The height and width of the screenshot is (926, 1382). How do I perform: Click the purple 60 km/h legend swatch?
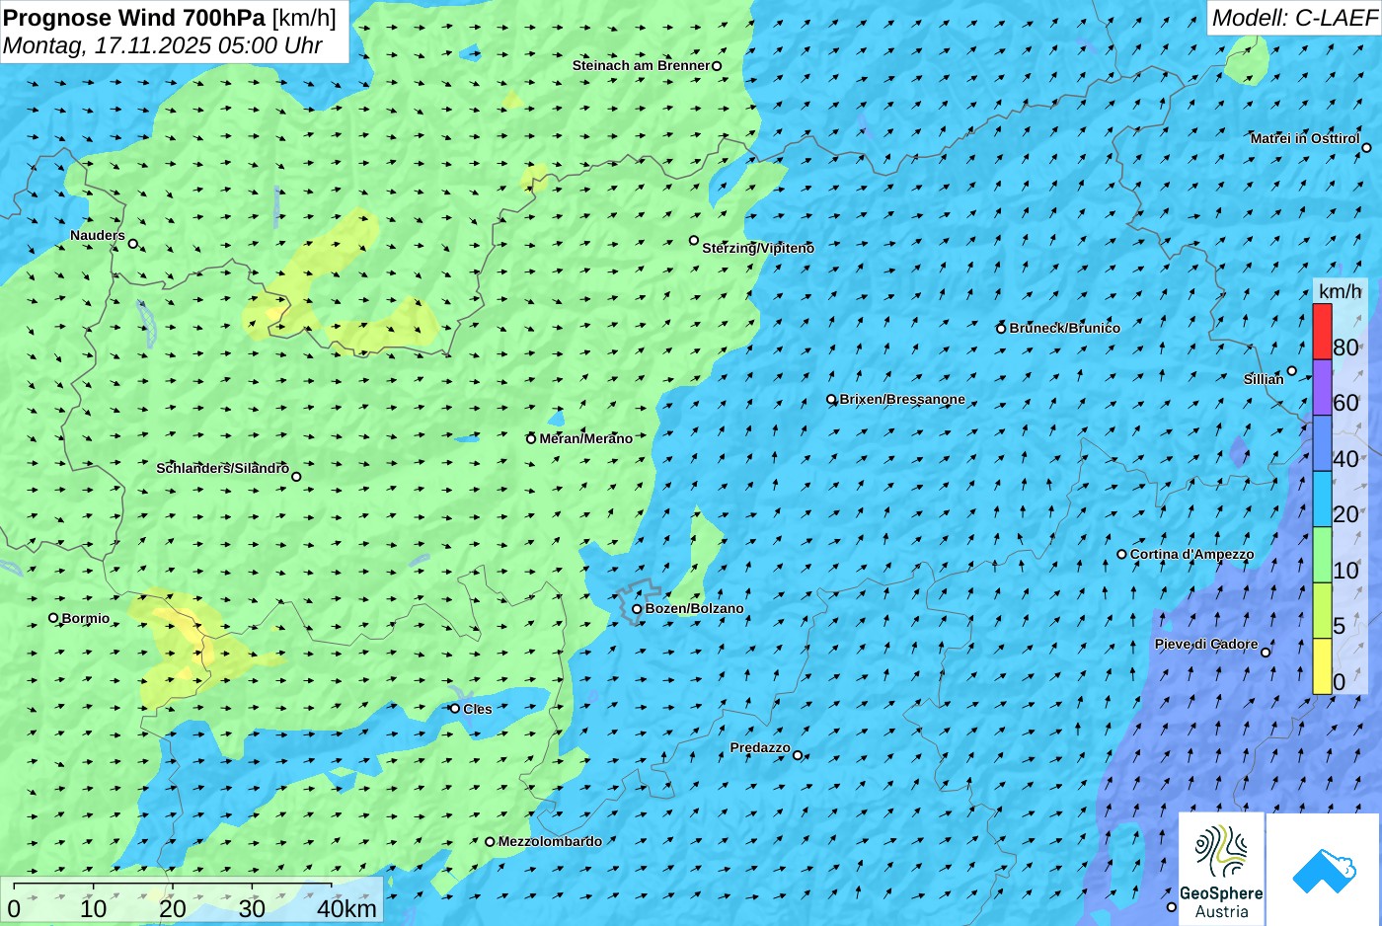[x=1322, y=387]
